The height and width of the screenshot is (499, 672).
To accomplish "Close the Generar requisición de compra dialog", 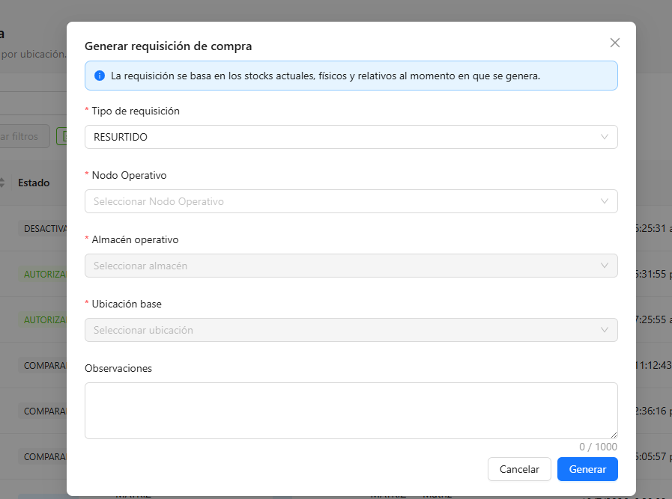I will [x=614, y=43].
